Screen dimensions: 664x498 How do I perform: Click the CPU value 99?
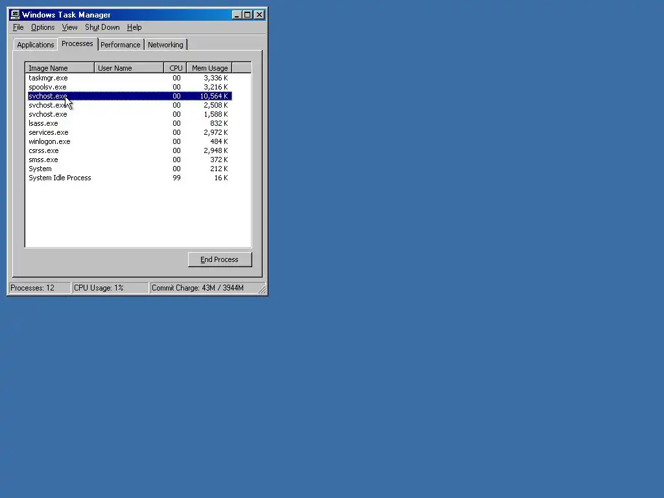click(176, 178)
